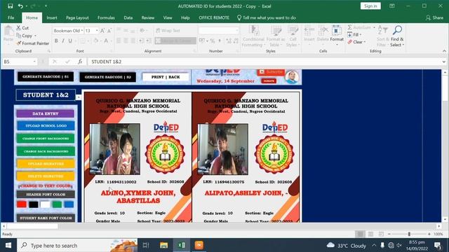The height and width of the screenshot is (252, 449).
Task: Click the Share button
Action: 434,17
